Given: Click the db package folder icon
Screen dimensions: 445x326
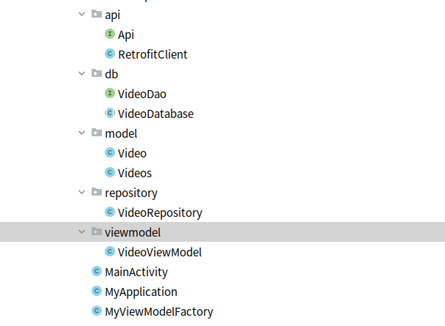Looking at the screenshot, I should coord(97,74).
